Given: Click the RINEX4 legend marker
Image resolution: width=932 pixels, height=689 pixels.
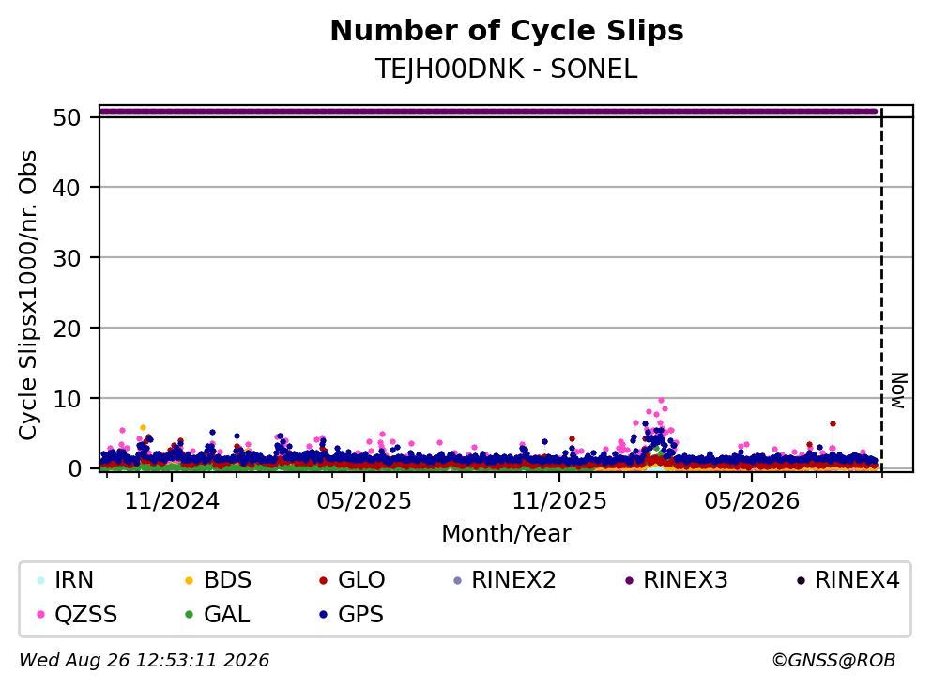Looking at the screenshot, I should coord(801,580).
